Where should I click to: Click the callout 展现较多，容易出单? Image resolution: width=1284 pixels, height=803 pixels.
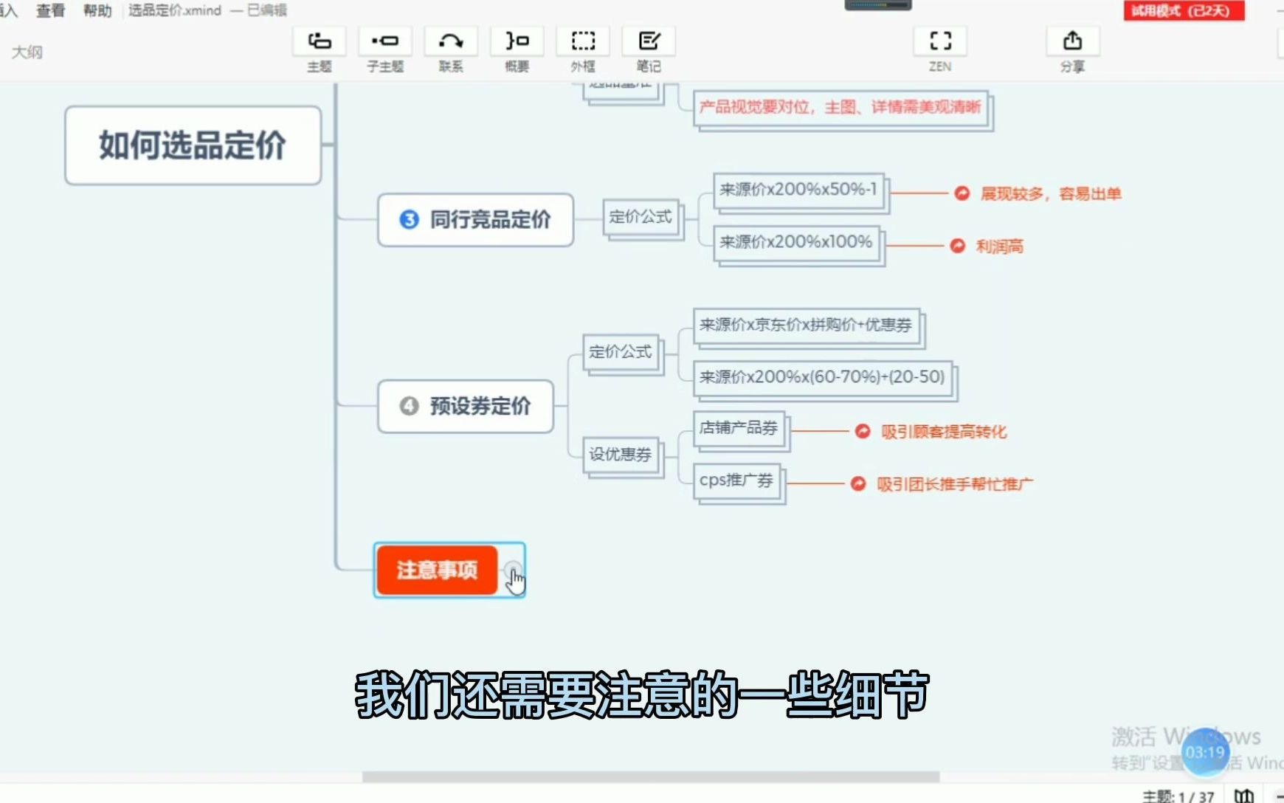1051,194
